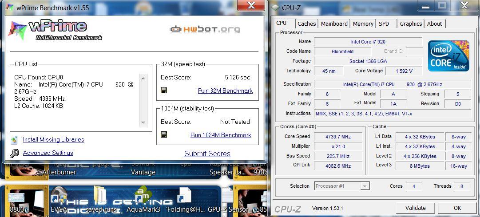Click the wPrime title bar icon

pyautogui.click(x=9, y=7)
